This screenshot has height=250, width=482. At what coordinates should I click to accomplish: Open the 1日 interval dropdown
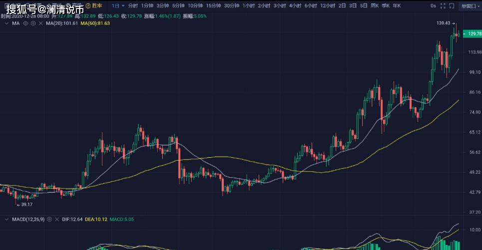[118, 6]
